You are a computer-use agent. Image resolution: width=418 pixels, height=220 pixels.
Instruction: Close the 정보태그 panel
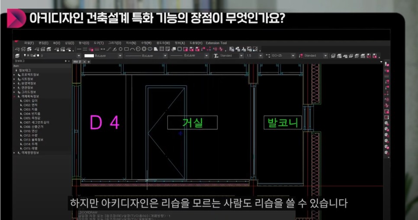(x=69, y=61)
